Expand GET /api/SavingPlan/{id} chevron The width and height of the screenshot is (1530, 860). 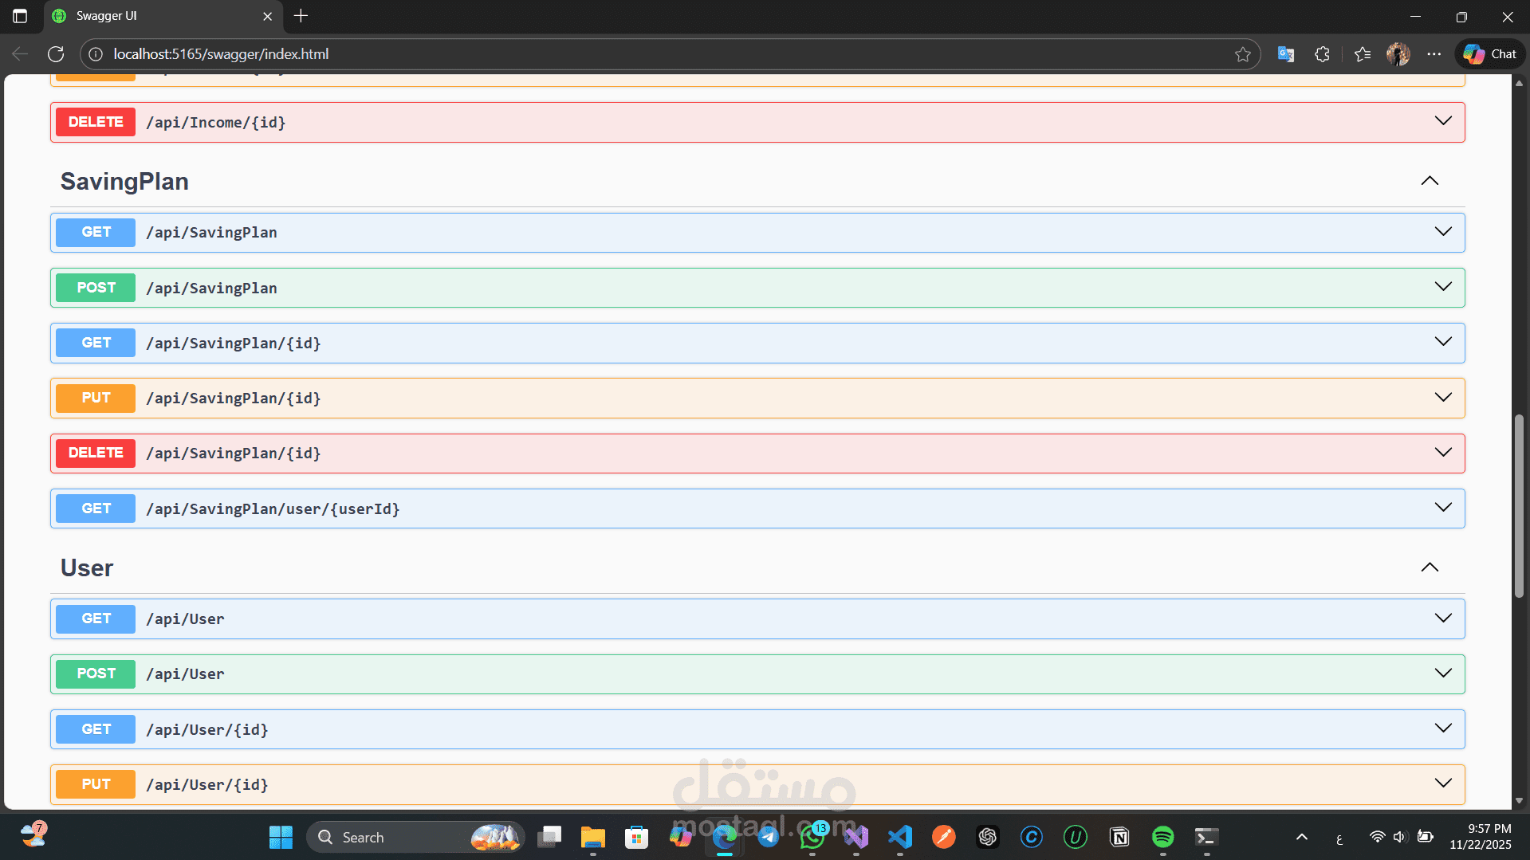1442,342
